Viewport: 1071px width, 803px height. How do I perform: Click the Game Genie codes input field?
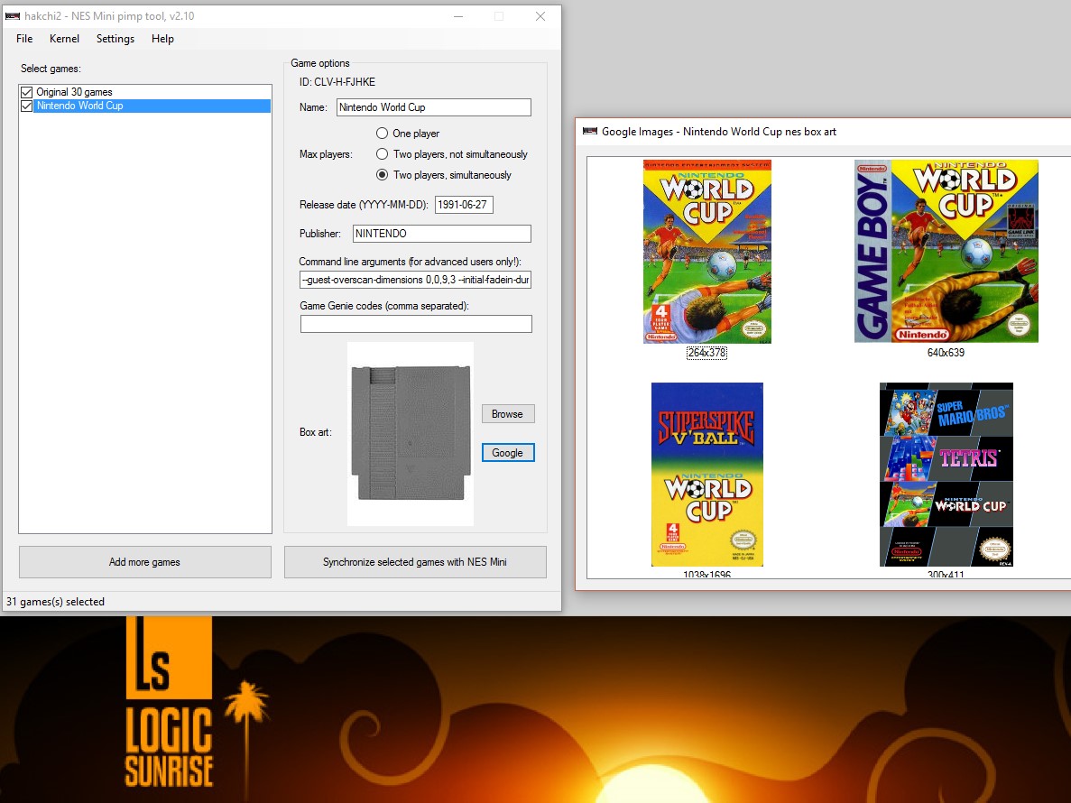click(x=416, y=324)
